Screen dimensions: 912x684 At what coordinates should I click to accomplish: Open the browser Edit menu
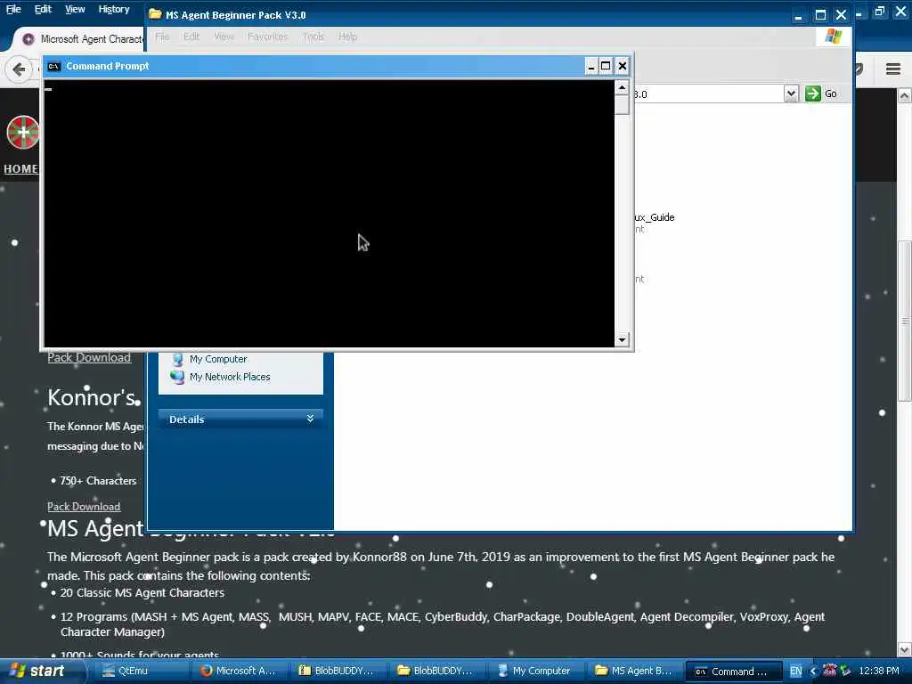click(43, 9)
